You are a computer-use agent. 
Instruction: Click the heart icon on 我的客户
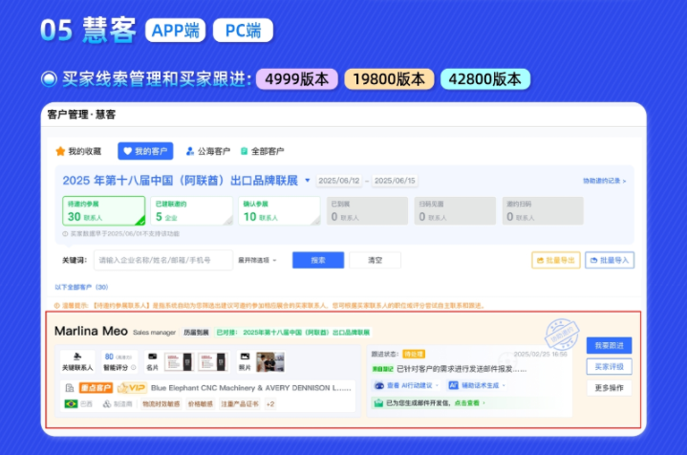tap(127, 151)
